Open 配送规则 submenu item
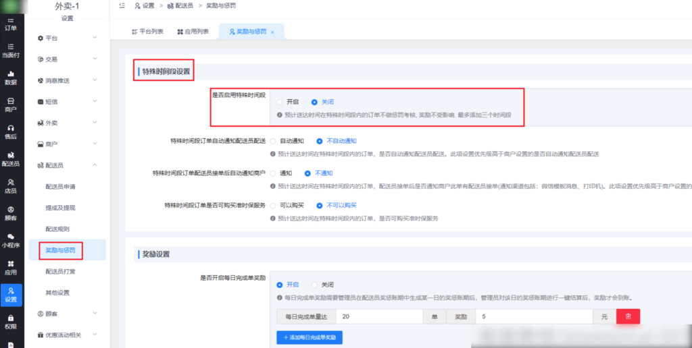The width and height of the screenshot is (692, 348). point(57,229)
